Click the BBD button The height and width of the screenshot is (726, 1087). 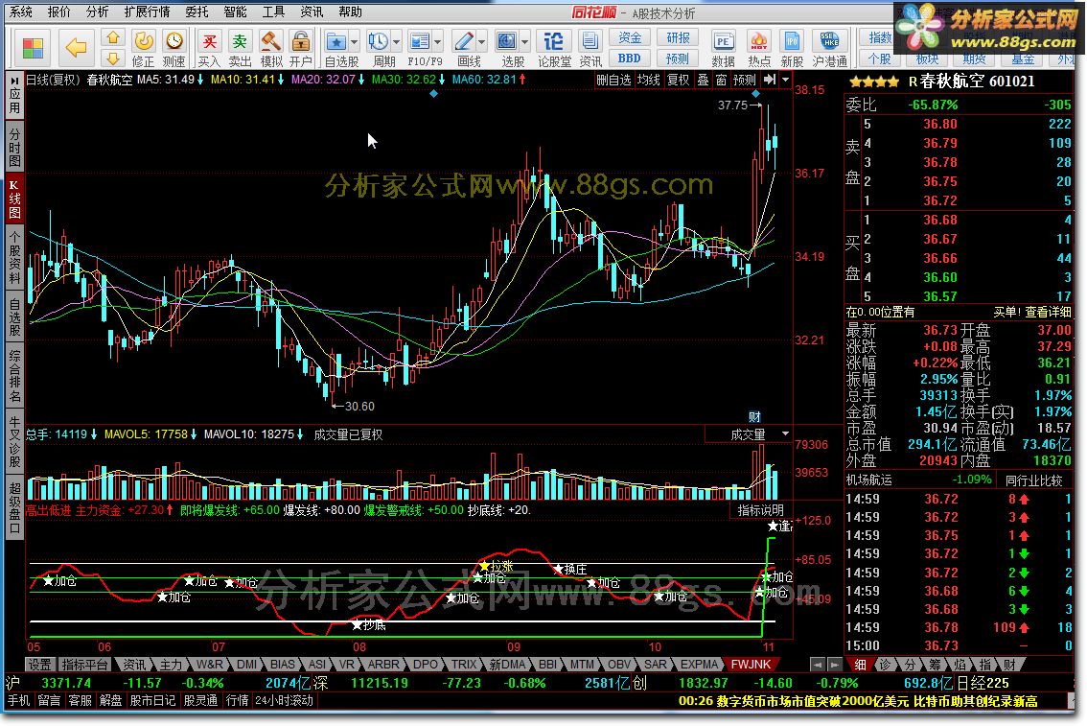[630, 59]
